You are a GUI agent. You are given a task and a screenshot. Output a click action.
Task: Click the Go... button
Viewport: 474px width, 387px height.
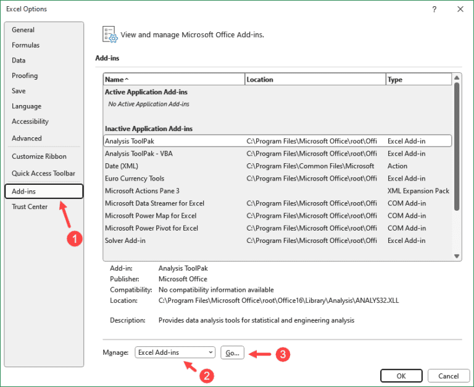(x=233, y=352)
